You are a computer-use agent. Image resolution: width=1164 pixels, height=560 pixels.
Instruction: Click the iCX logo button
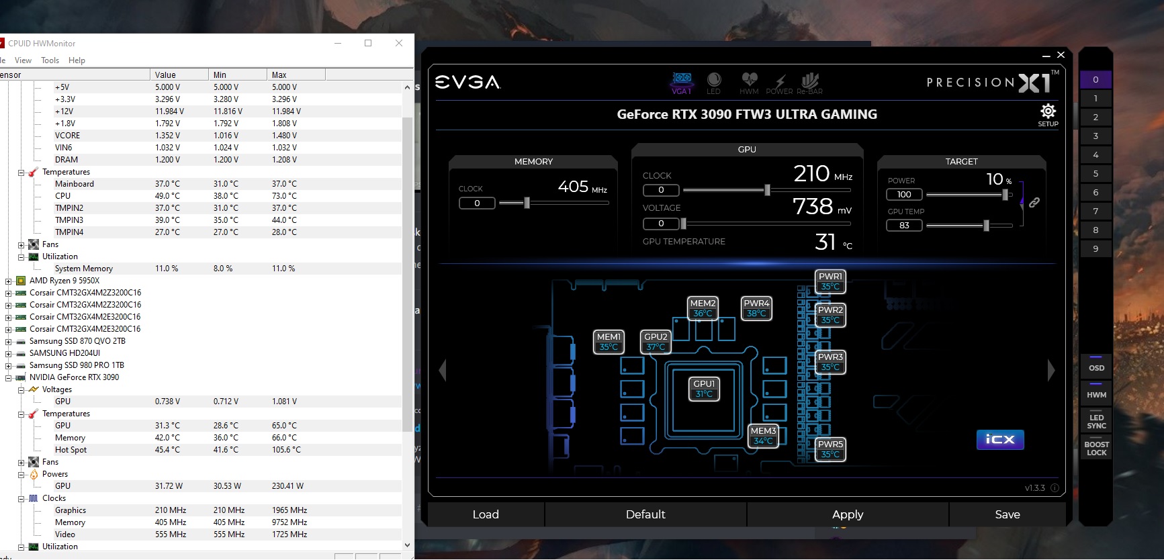1000,439
